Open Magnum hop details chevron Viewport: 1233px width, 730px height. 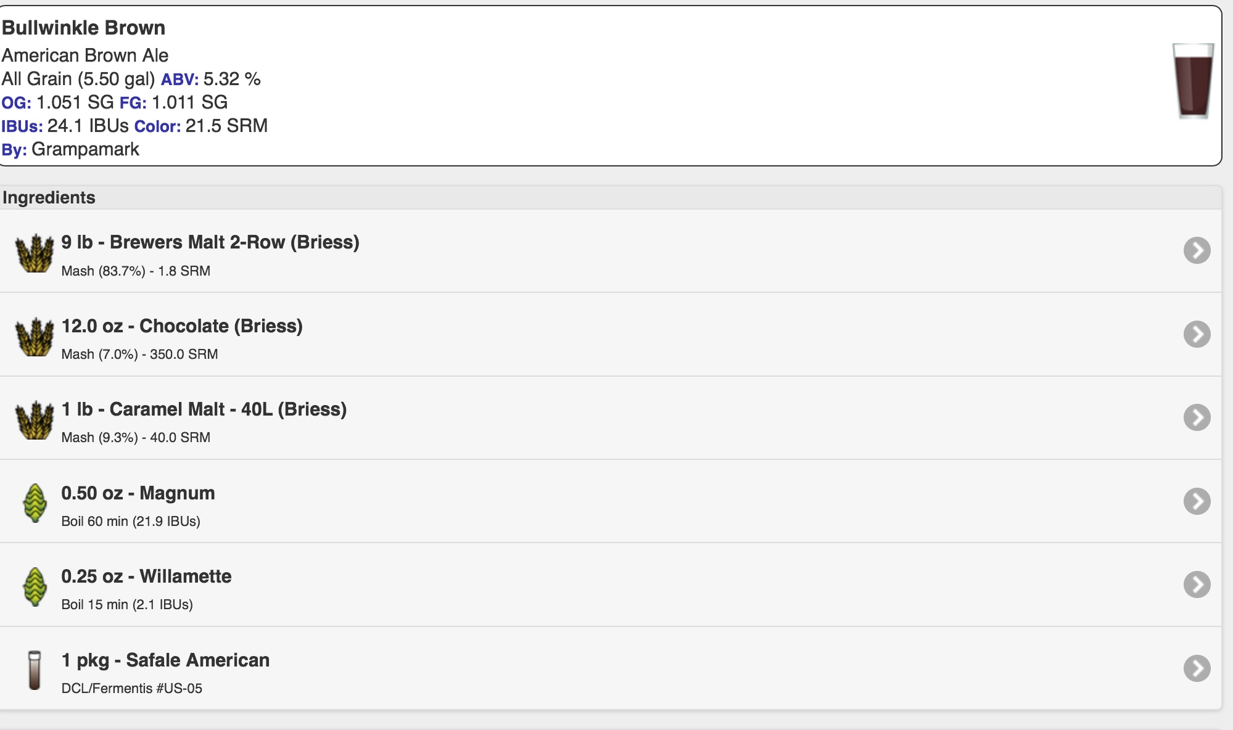coord(1197,501)
